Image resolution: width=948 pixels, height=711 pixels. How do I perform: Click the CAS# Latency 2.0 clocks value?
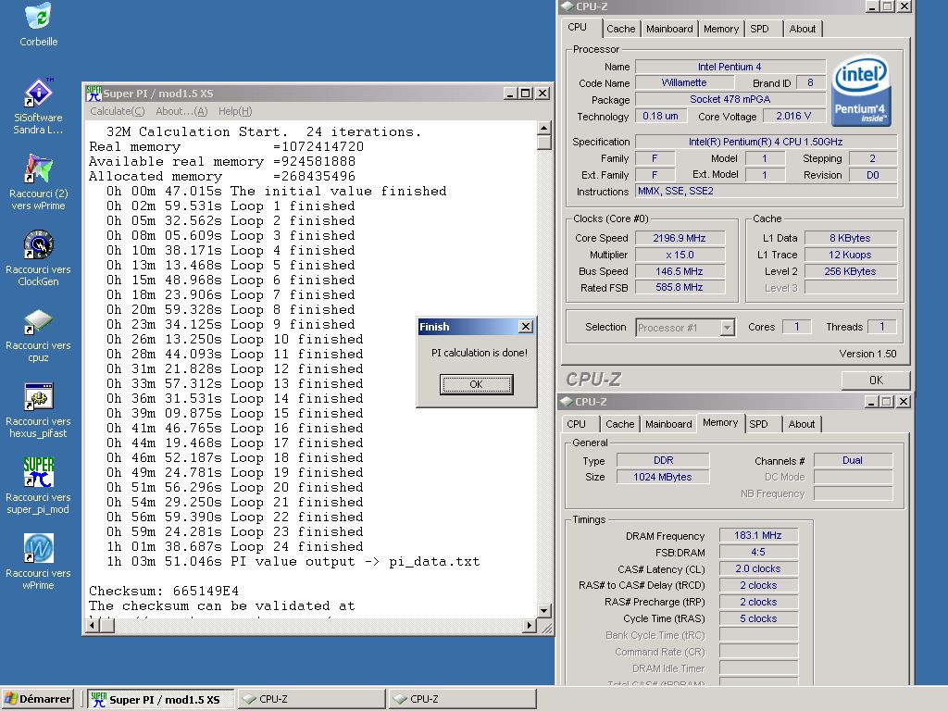[x=758, y=569]
